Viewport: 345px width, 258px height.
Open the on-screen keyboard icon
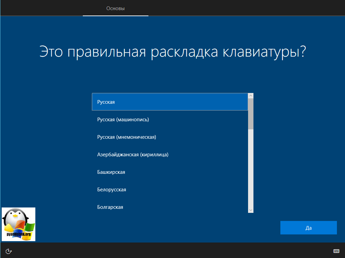point(336,251)
